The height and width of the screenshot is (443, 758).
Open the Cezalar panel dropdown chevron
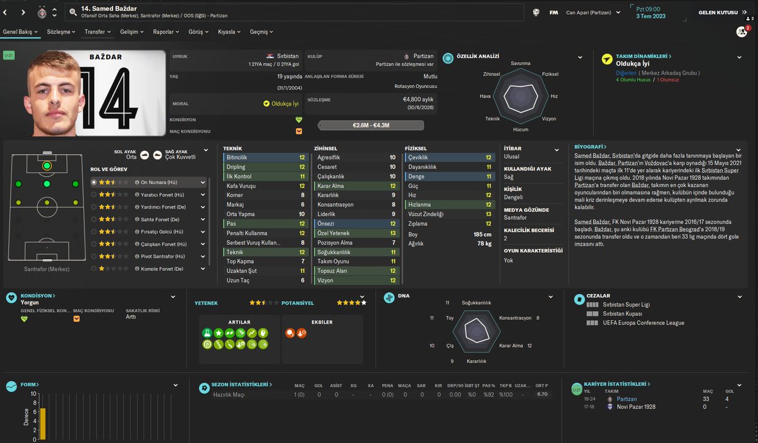[739, 297]
